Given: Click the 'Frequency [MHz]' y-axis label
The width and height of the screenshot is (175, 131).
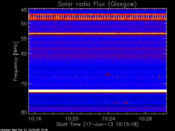Looking at the screenshot, I should pyautogui.click(x=16, y=61).
